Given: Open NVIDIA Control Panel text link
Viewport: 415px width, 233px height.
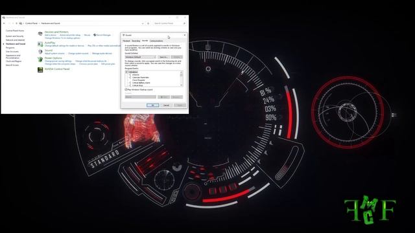Looking at the screenshot, I should [57, 69].
